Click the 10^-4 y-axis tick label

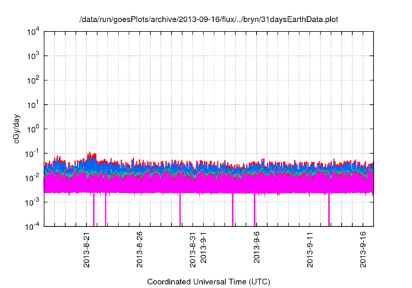coord(32,226)
